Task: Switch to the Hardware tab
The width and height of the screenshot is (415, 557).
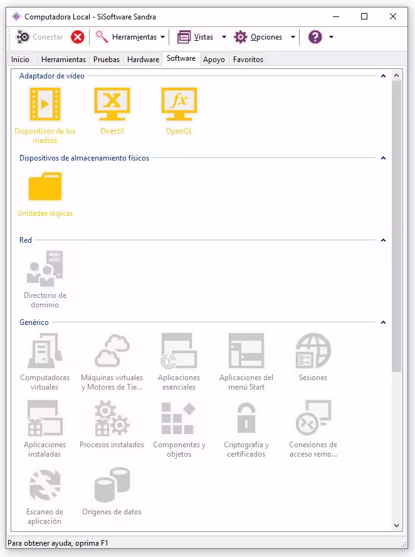Action: [143, 60]
